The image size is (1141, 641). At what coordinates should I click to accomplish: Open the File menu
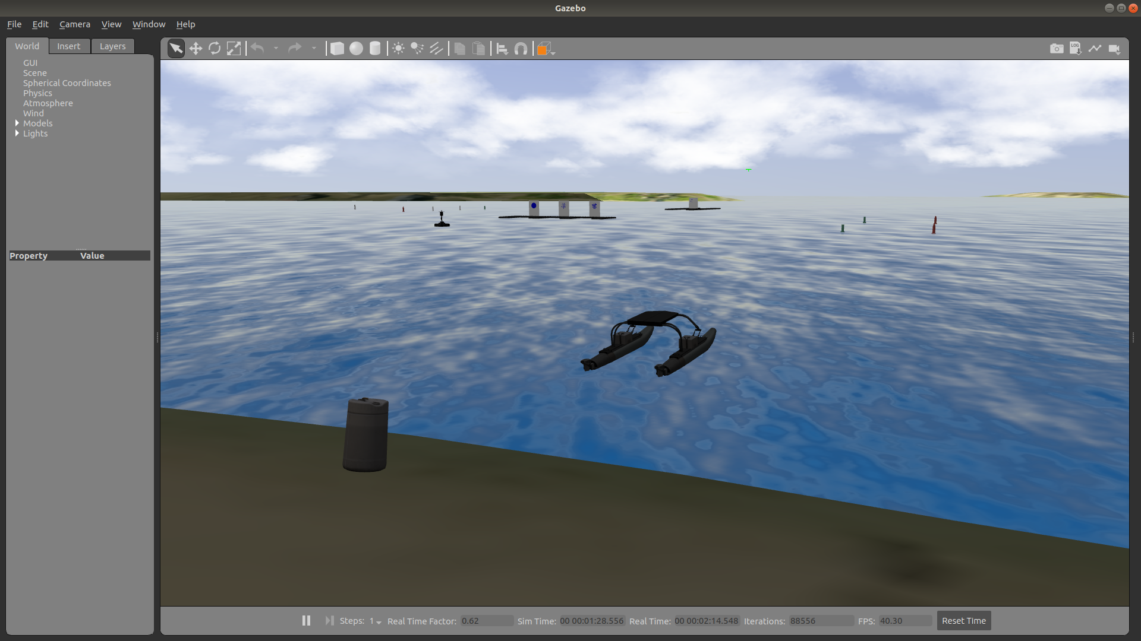coord(14,24)
